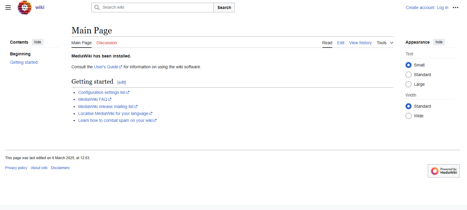Click the Search button
The image size is (467, 210).
(224, 8)
